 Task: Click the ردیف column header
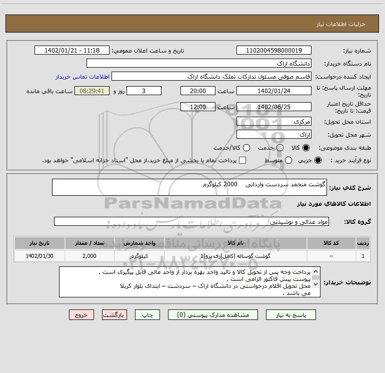(x=363, y=243)
